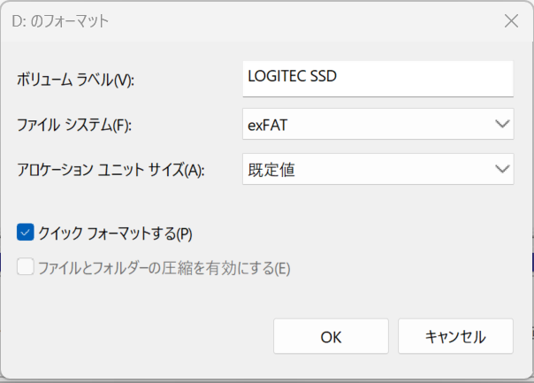The image size is (534, 383).
Task: Click the クイック フォーマットする(P) label text
Action: [x=115, y=234]
